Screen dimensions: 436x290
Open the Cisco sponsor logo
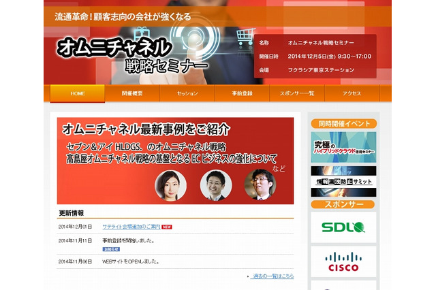[x=343, y=261]
